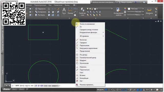Screen dimensions: 164x92
Task: Switch to the Управление ribbon tab
Action: pos(58,5)
